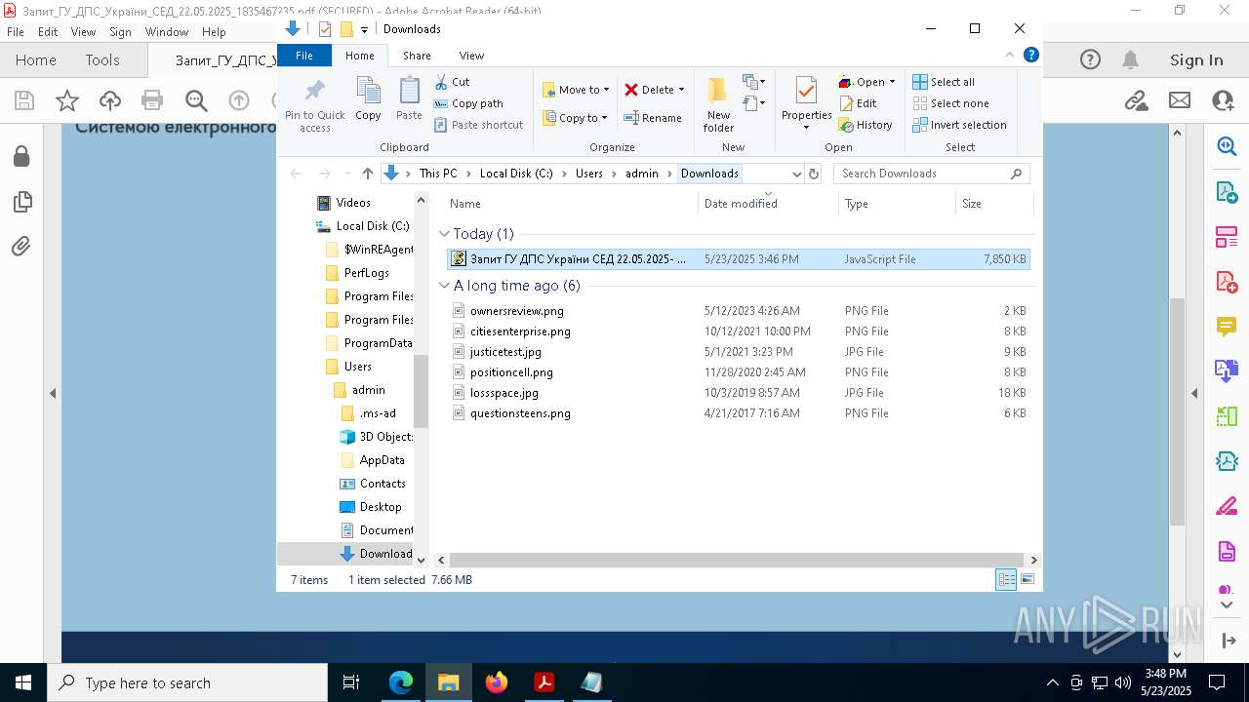Image resolution: width=1249 pixels, height=702 pixels.
Task: Switch to Acrobat Tools tab
Action: pyautogui.click(x=102, y=60)
